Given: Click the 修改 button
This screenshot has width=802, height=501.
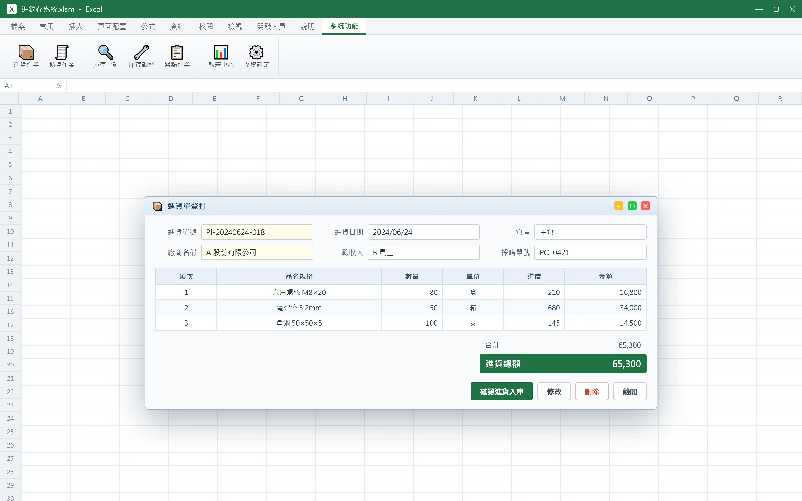Looking at the screenshot, I should tap(554, 391).
